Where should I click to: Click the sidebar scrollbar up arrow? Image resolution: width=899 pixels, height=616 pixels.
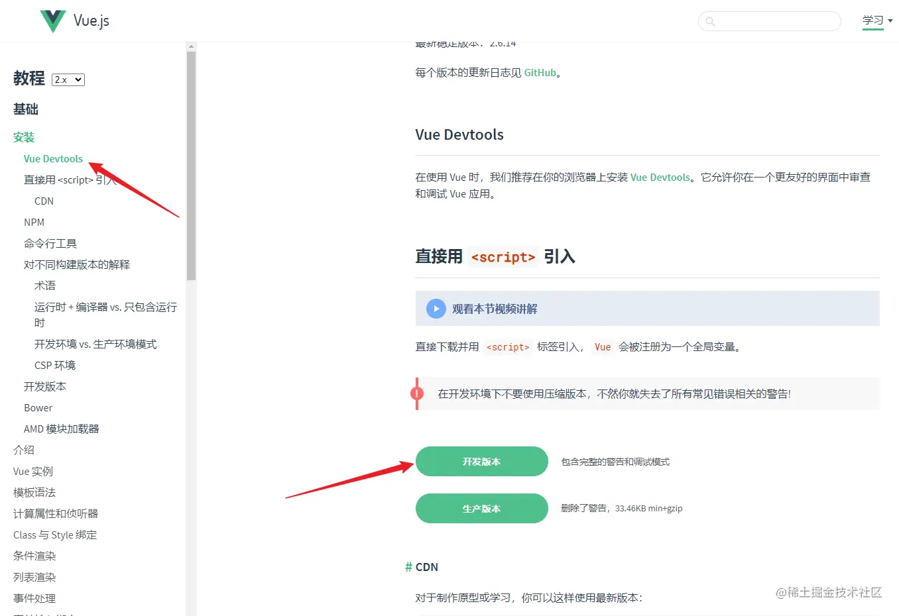(x=191, y=47)
